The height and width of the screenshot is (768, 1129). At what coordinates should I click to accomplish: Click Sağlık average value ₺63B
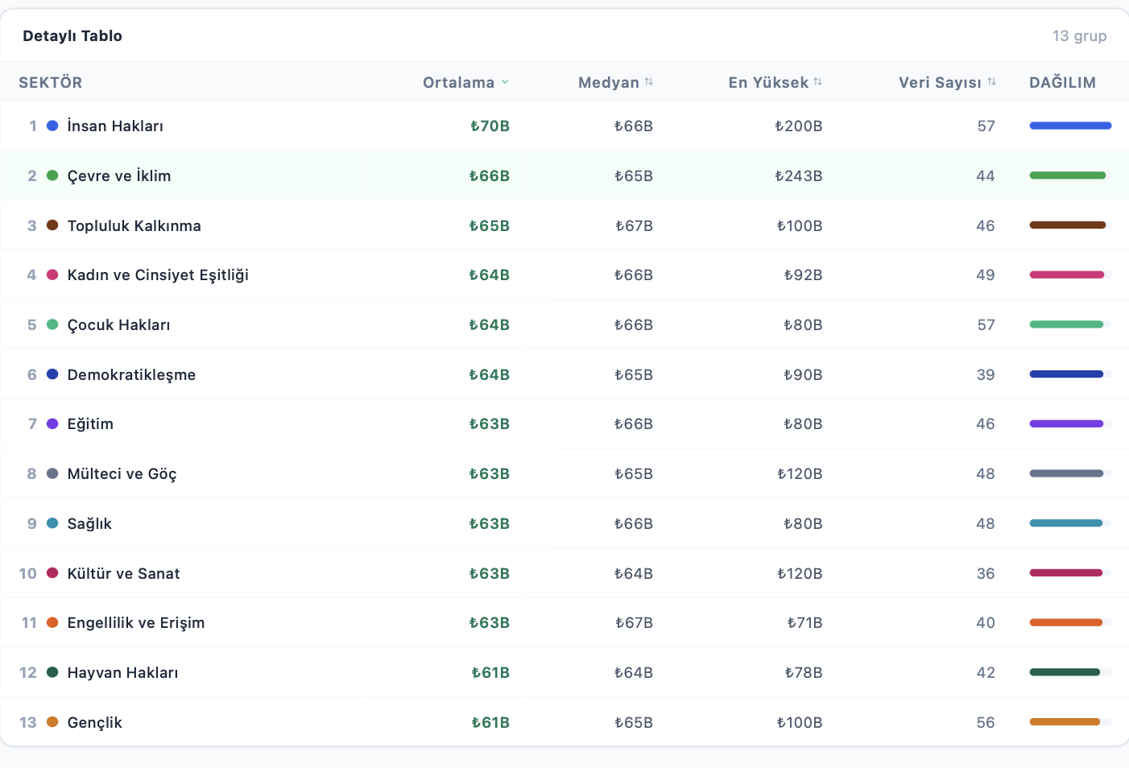point(489,523)
